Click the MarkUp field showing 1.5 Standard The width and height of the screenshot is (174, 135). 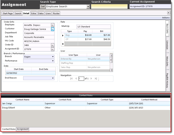click(94, 27)
